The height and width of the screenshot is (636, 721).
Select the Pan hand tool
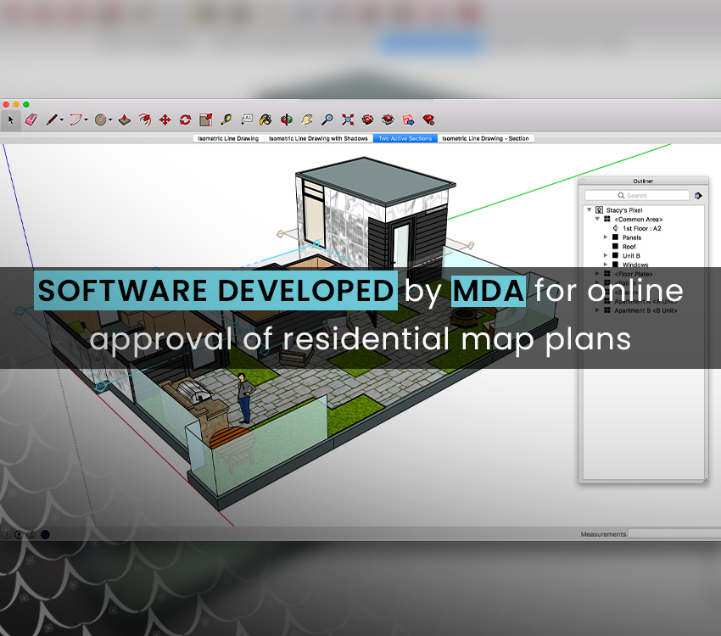(x=306, y=120)
